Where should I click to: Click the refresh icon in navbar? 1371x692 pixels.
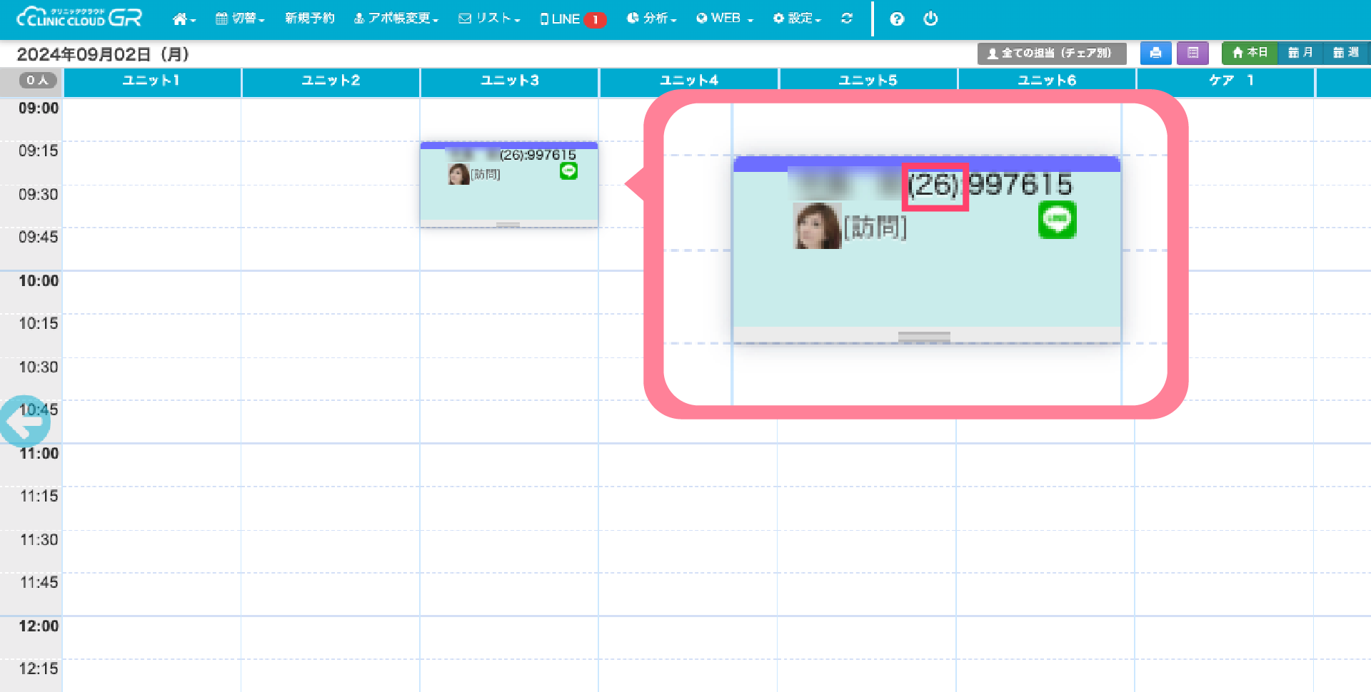coord(847,19)
